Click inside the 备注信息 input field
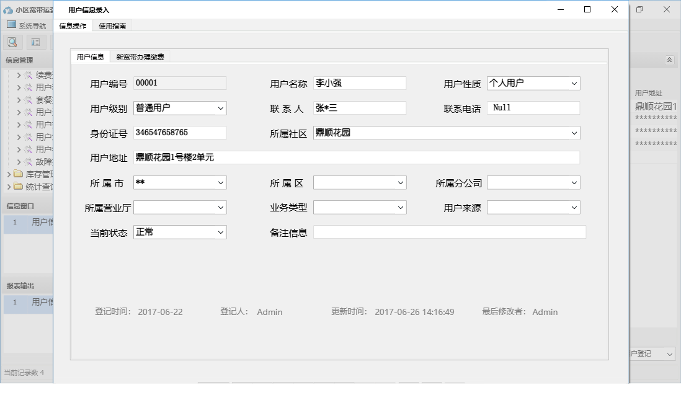 click(x=449, y=232)
